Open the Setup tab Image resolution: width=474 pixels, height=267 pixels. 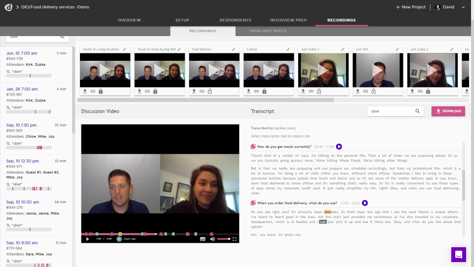pos(182,20)
